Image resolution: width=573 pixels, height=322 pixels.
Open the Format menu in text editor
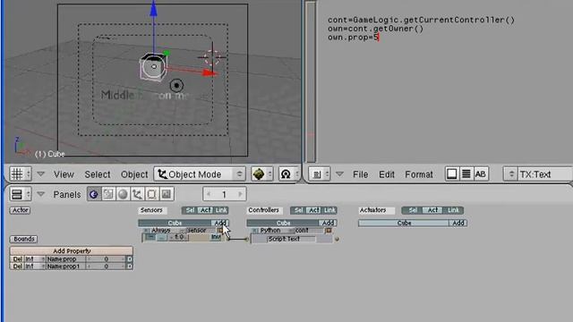[x=419, y=174]
